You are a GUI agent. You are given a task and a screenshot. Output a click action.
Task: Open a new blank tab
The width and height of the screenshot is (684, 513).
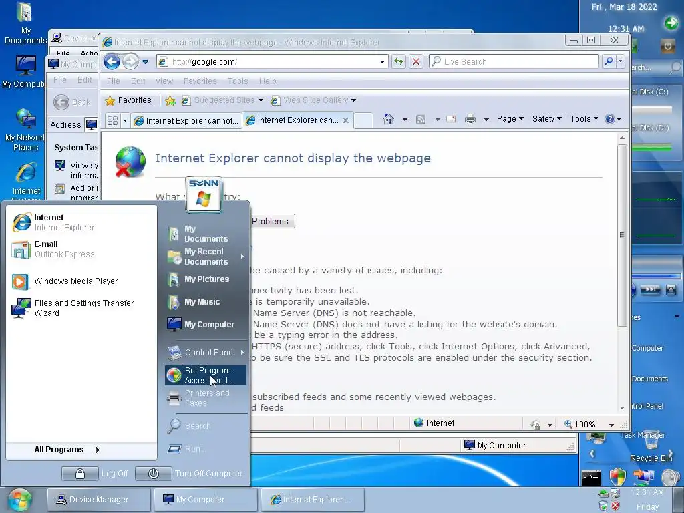363,120
